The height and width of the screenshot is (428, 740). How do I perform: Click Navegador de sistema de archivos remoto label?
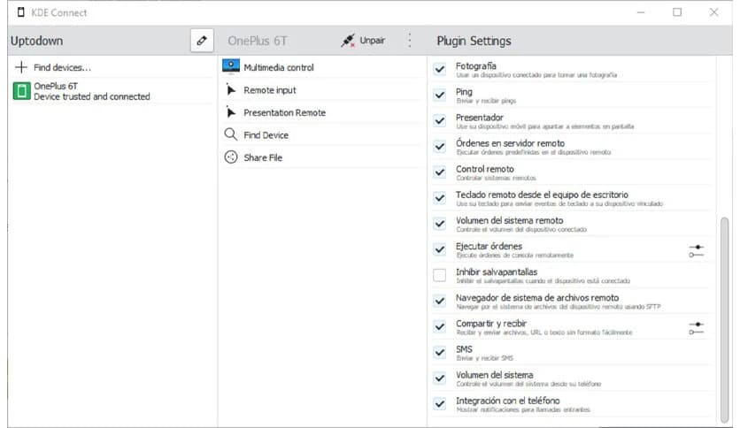coord(537,298)
